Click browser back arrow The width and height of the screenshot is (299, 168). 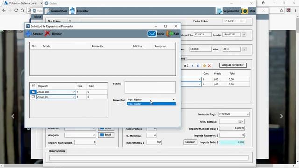click(x=4, y=10)
